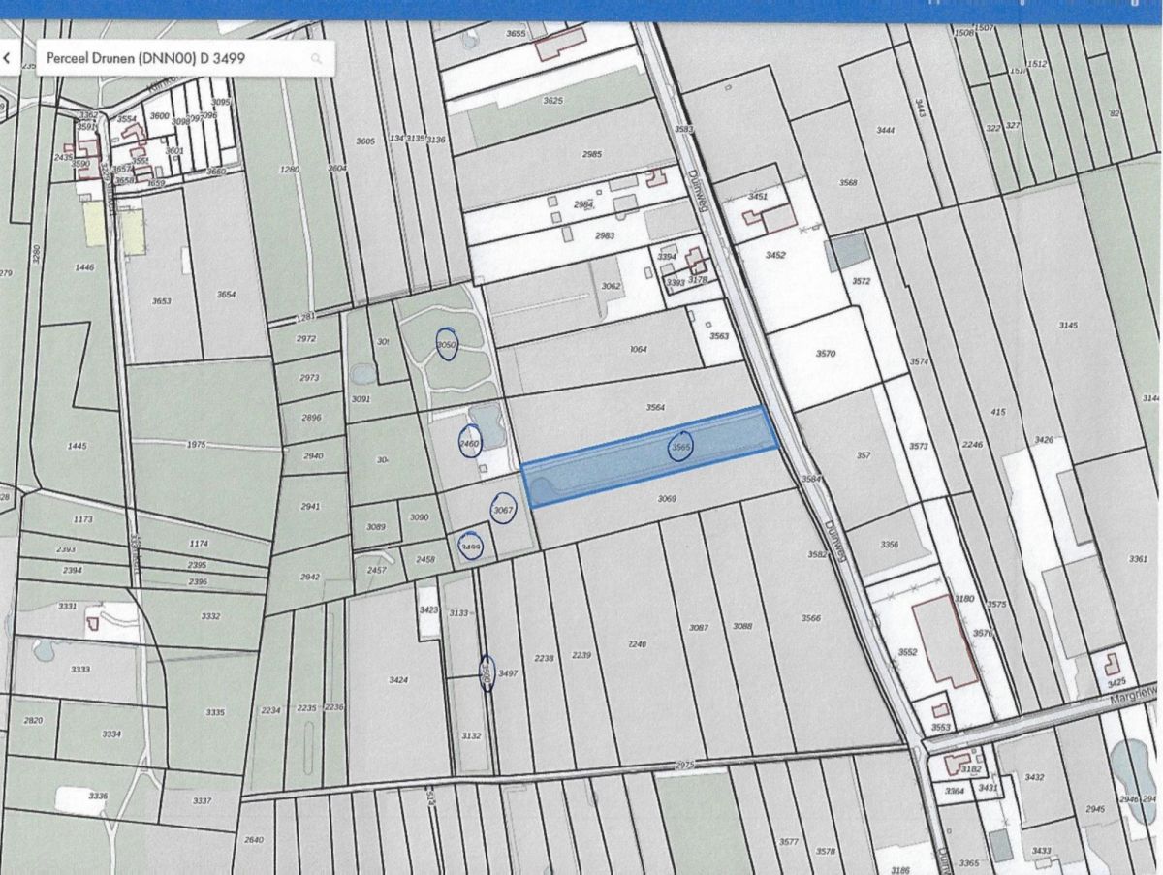The height and width of the screenshot is (875, 1163).
Task: Click parcel 3424 on the map
Action: pos(398,680)
